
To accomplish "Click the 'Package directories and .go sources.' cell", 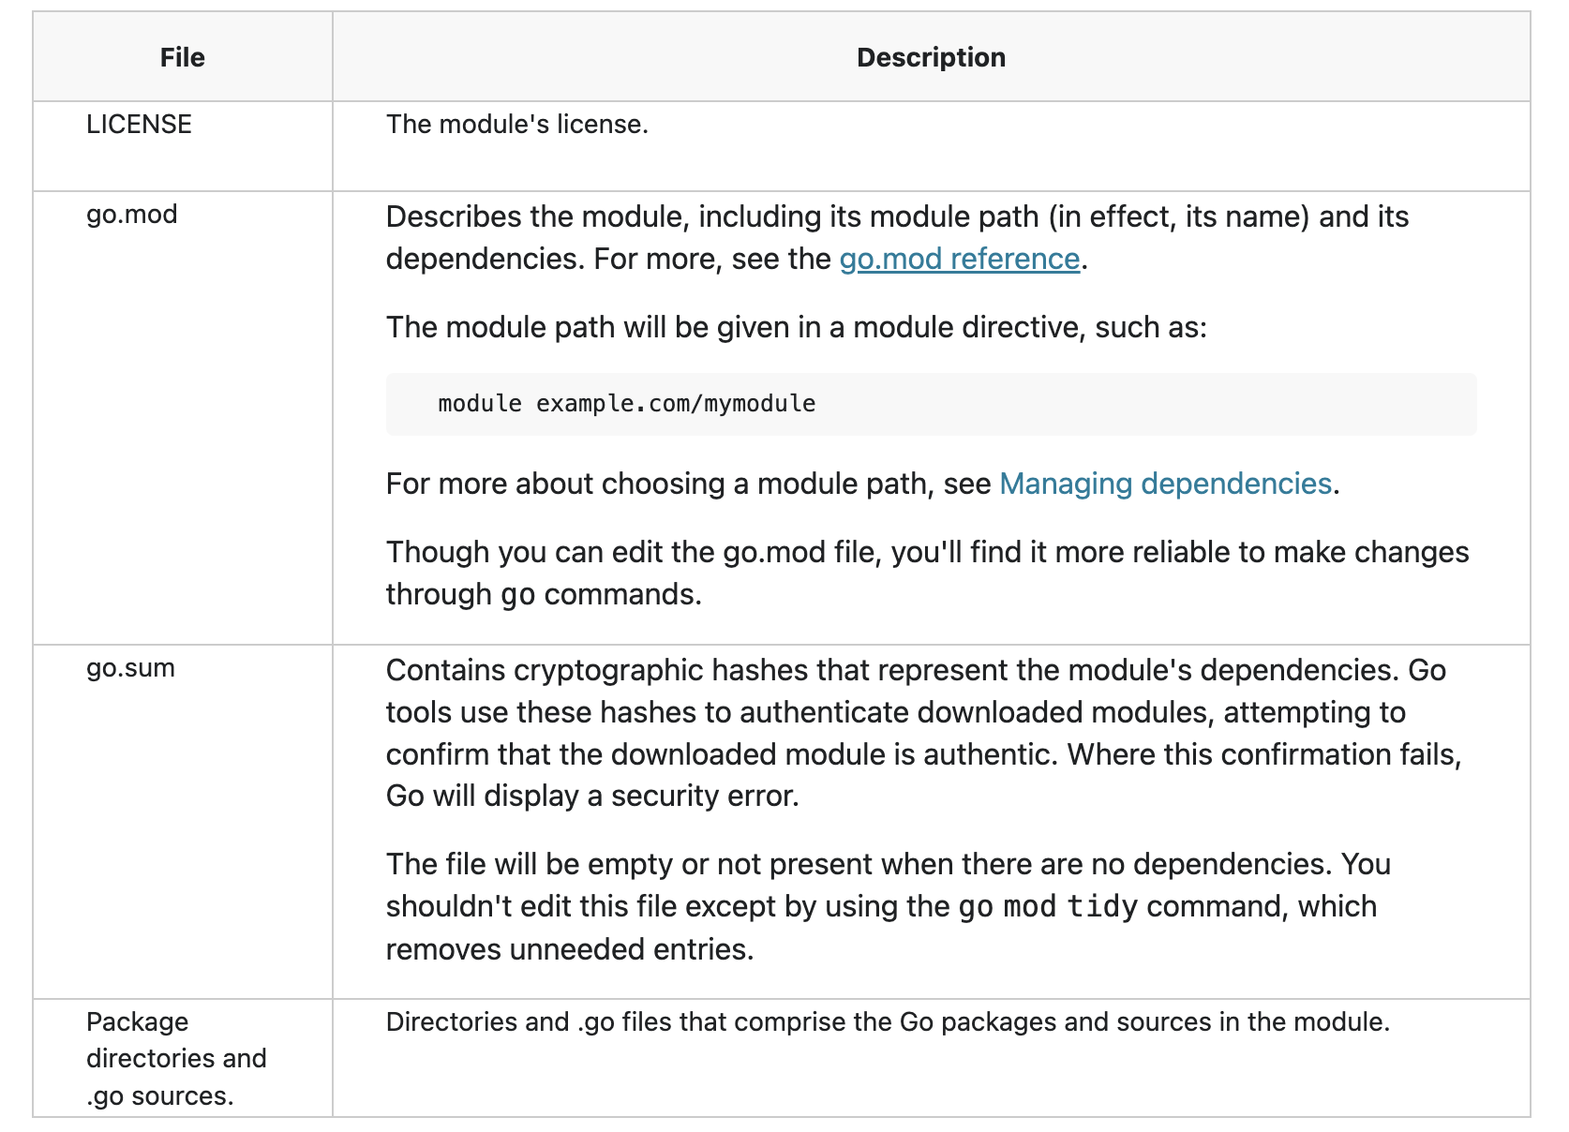I will click(x=176, y=1058).
